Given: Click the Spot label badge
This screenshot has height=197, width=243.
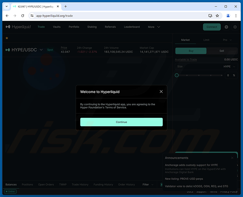Looking at the screenshot, I should click(x=50, y=50).
